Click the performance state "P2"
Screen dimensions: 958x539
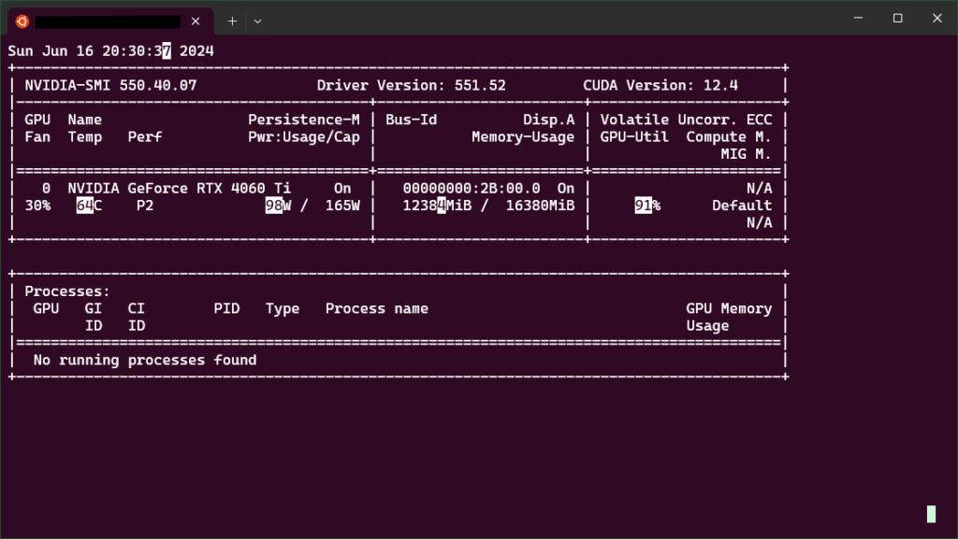coord(145,206)
